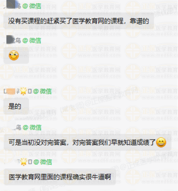Click the www.med66.com watermark text at top
The image size is (178, 191).
(99, 13)
